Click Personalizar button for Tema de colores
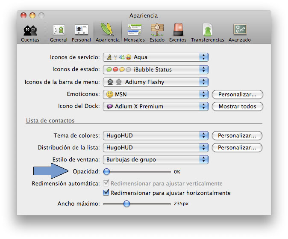288x239 pixels. tap(237, 135)
